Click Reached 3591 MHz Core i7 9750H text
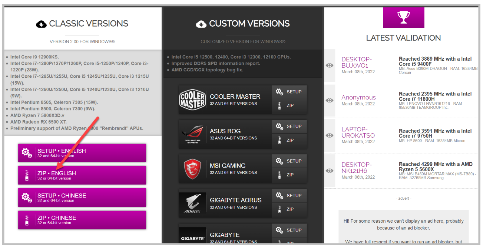 (435, 133)
